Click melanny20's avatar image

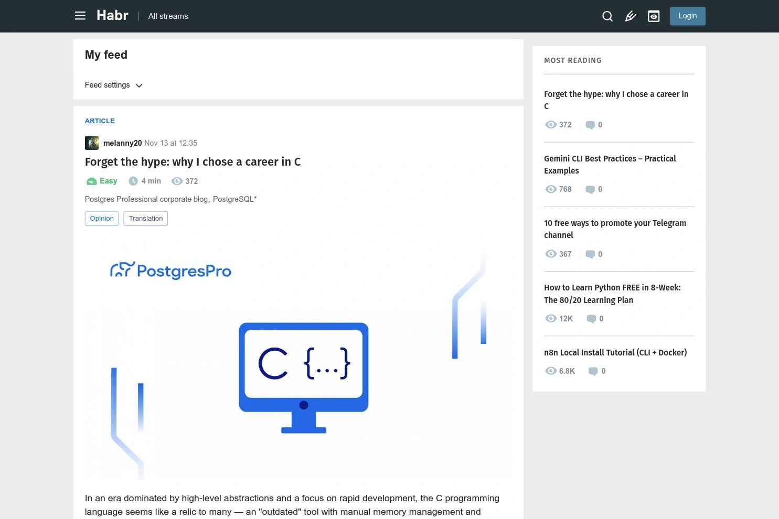point(92,143)
